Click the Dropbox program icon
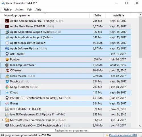 7,82
